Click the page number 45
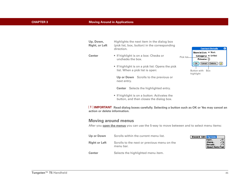 coord(227,173)
